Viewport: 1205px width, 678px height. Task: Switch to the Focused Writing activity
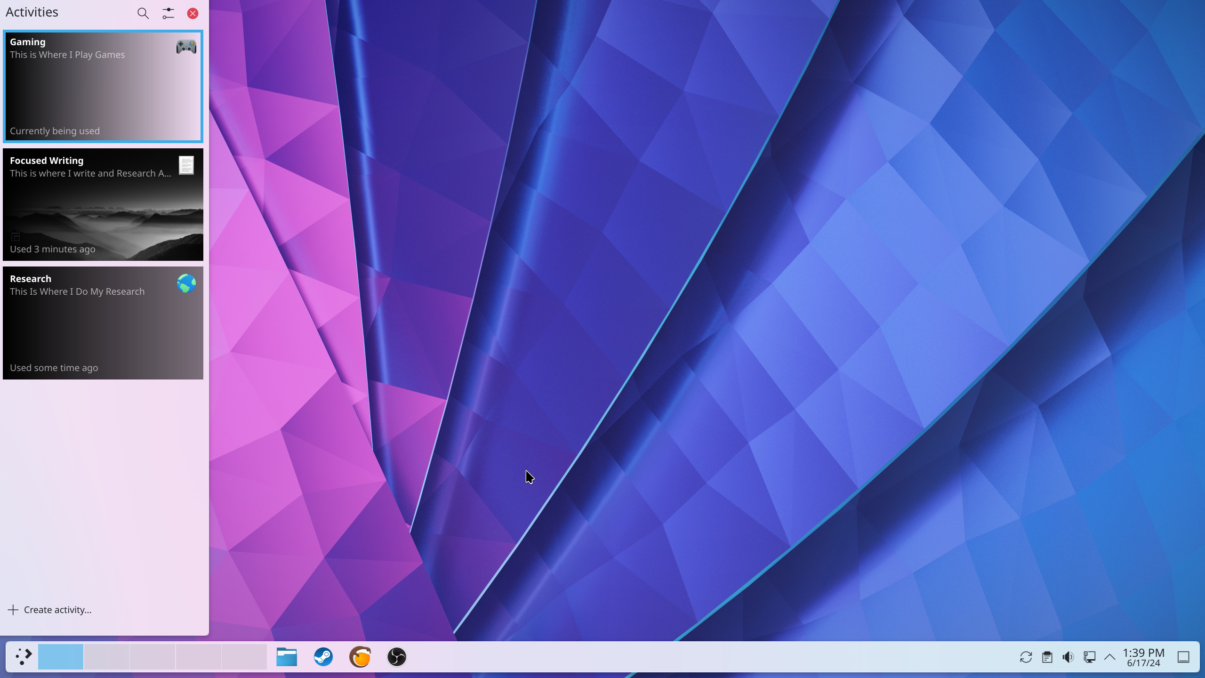[x=103, y=205]
